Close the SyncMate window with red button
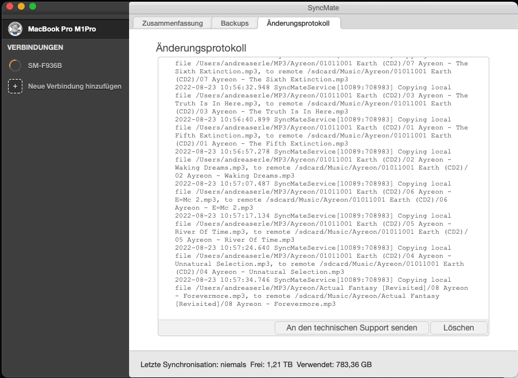 10,6
